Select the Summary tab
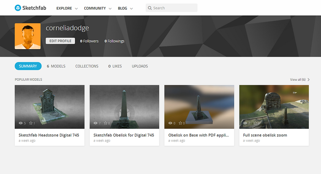The width and height of the screenshot is (321, 174). [28, 66]
